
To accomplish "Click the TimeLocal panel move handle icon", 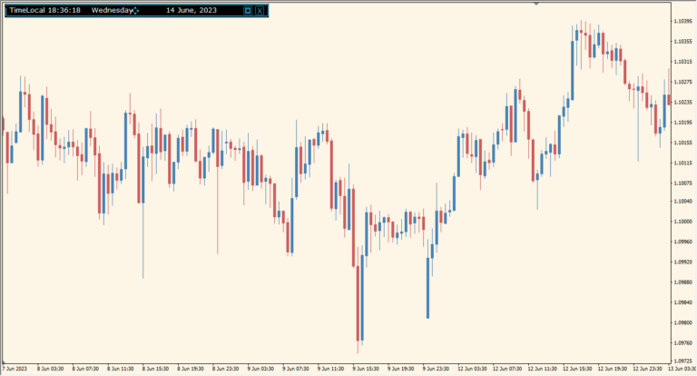I will (135, 11).
